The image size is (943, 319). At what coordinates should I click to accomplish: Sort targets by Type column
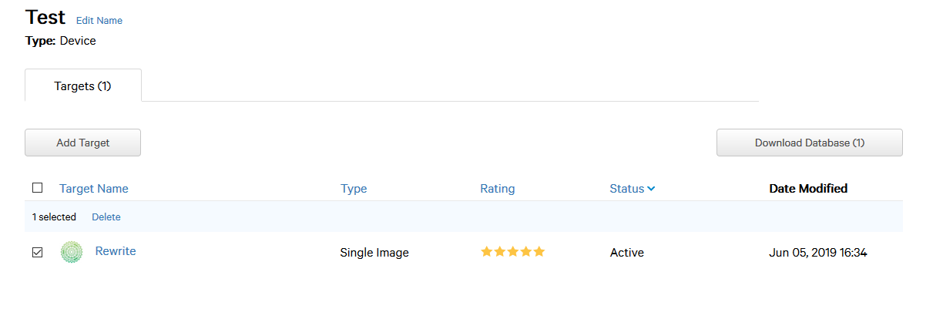click(354, 189)
